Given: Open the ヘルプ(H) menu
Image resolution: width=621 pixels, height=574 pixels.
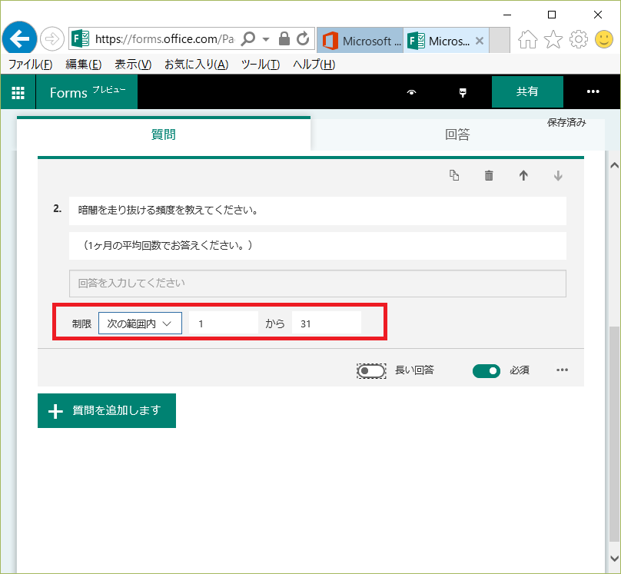Looking at the screenshot, I should pyautogui.click(x=314, y=64).
